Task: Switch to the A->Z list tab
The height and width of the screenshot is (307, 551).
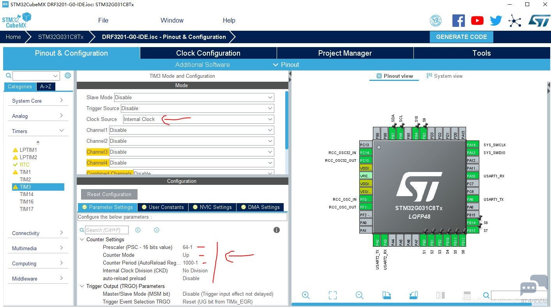Action: point(46,86)
